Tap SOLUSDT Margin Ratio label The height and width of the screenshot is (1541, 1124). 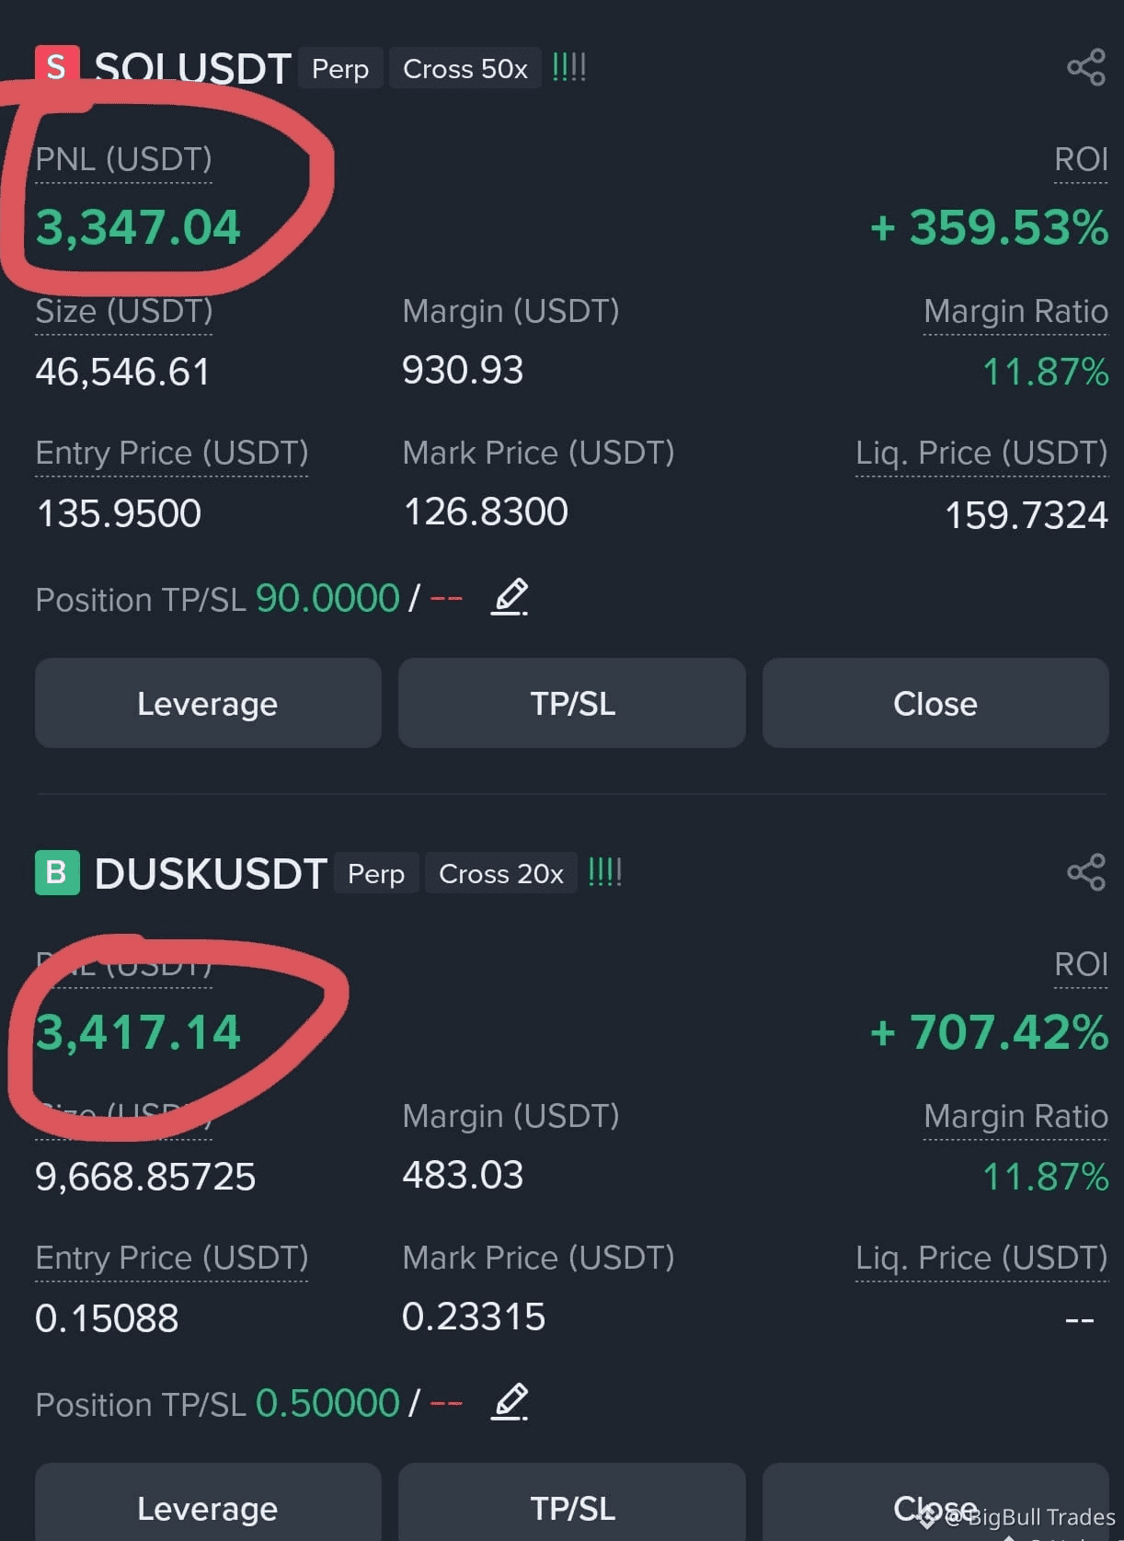(1015, 311)
